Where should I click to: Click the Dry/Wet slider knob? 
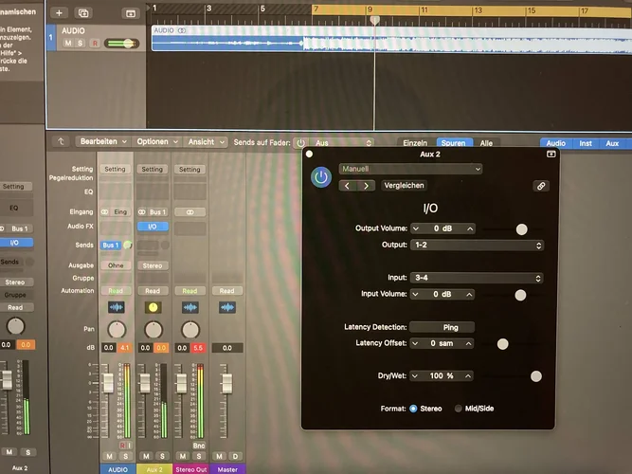[x=536, y=376]
